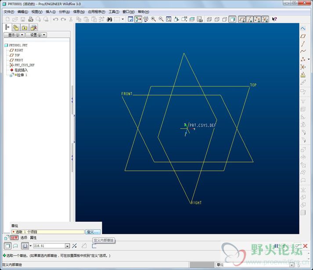Screen dimensions: 313x270
Task: Click the New file icon
Action: 7,19
